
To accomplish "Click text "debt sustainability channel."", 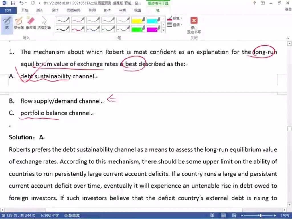I will 58,76.
